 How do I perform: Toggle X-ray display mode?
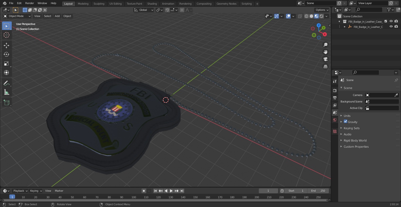(300, 16)
